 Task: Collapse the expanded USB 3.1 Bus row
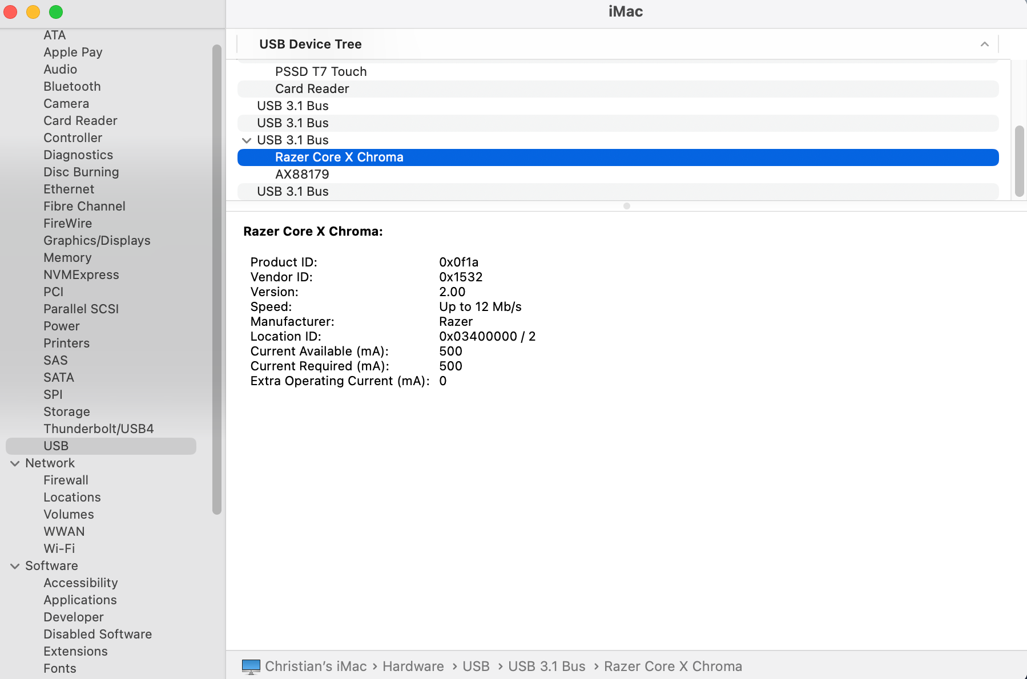247,140
